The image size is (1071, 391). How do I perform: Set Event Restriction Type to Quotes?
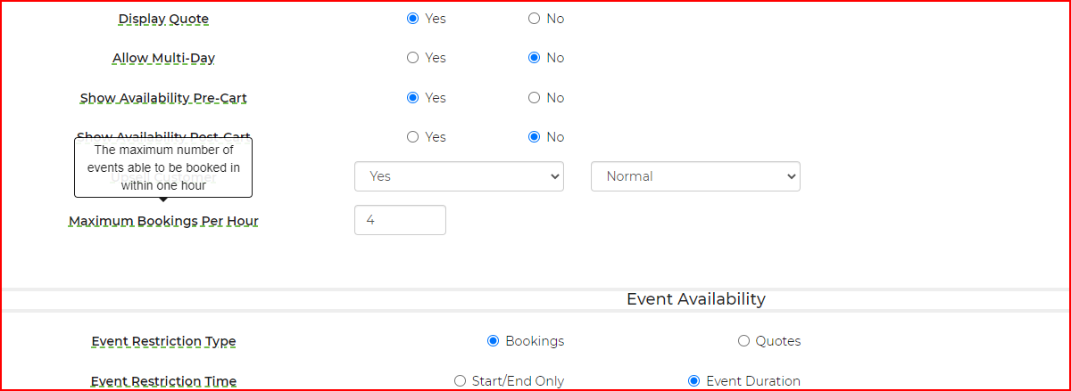(x=743, y=341)
